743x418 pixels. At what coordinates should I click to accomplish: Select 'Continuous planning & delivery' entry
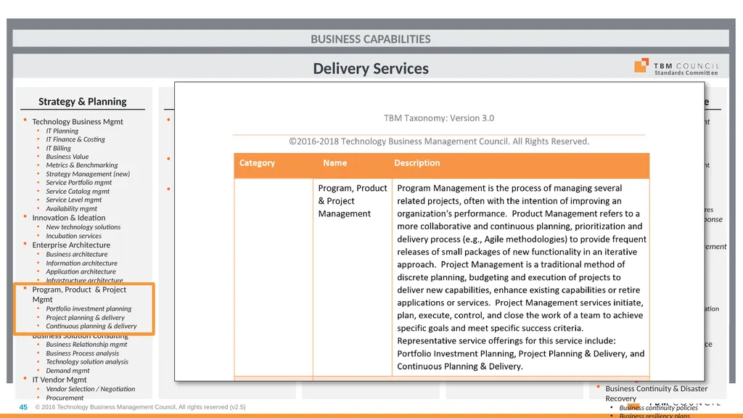click(x=91, y=326)
